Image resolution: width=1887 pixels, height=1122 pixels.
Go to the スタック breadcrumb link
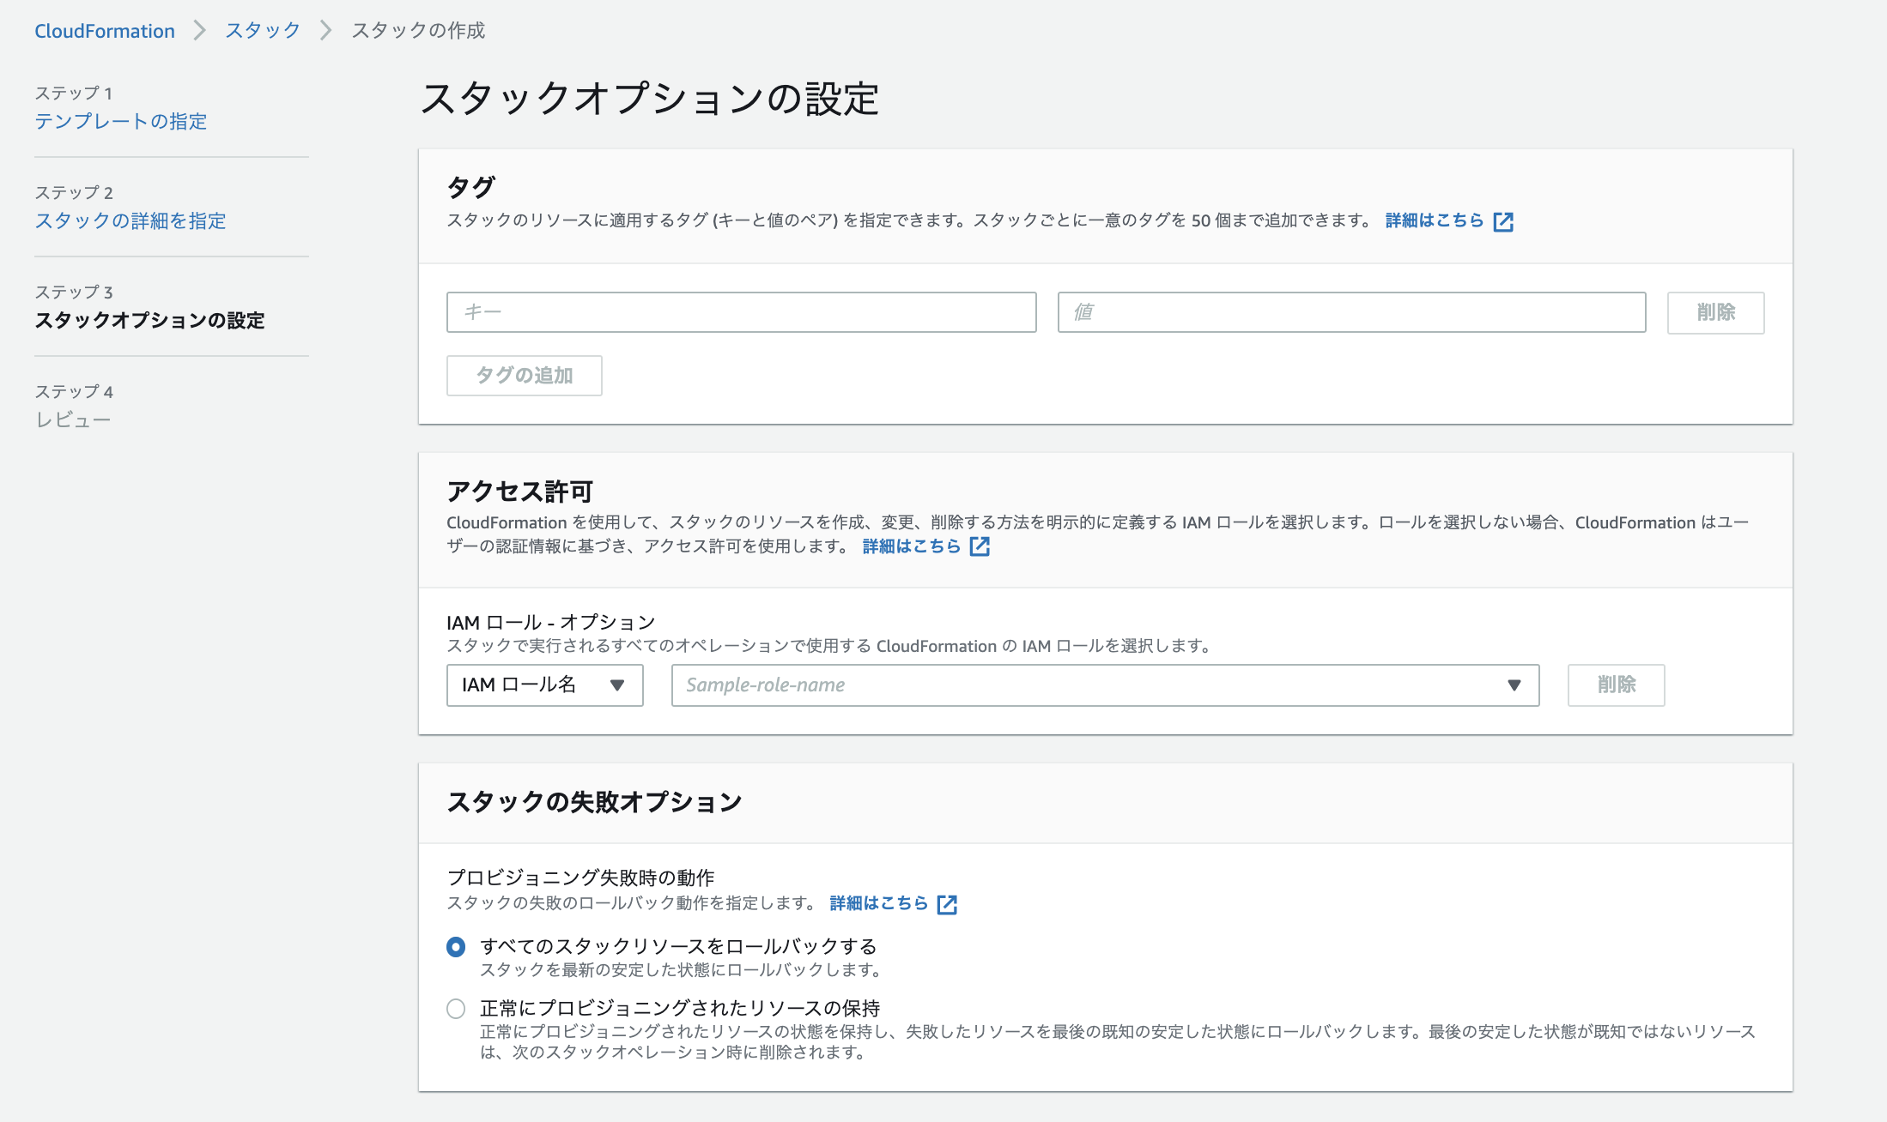point(263,31)
